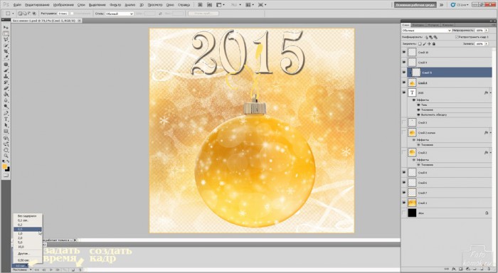Image resolution: width=498 pixels, height=273 pixels.
Task: Open the tool preset picker arrow
Action: coord(13,14)
